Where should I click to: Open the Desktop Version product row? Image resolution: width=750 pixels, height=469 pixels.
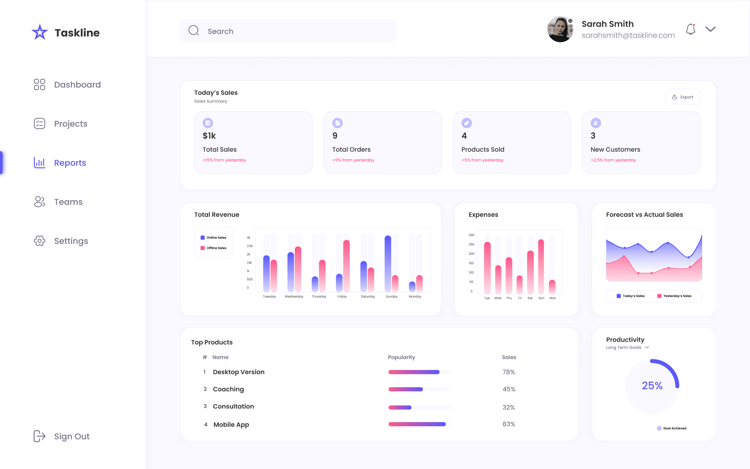pyautogui.click(x=238, y=372)
